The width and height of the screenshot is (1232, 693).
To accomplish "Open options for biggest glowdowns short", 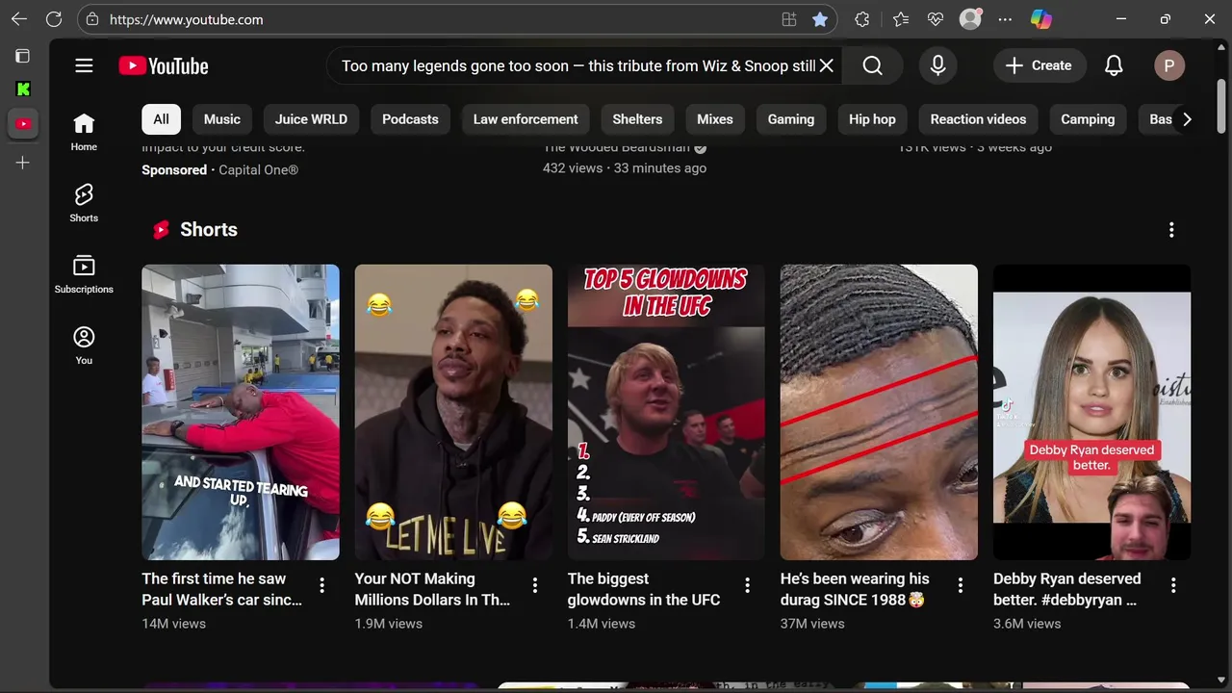I will (x=748, y=585).
